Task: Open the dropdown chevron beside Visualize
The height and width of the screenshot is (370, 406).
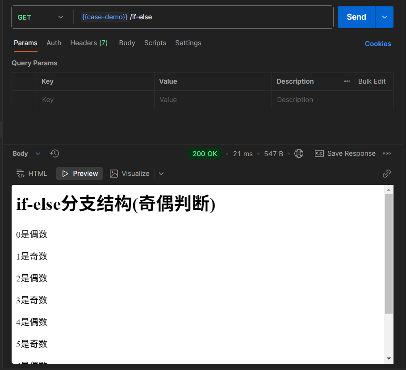Action: [x=161, y=174]
